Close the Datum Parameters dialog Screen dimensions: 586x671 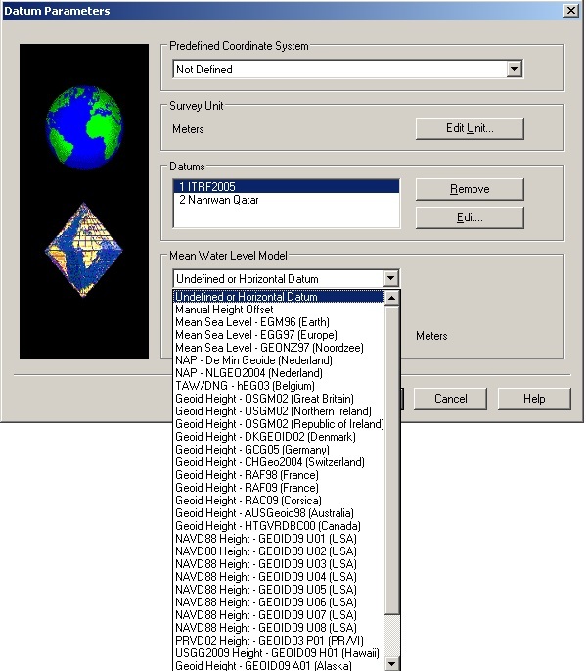(570, 10)
